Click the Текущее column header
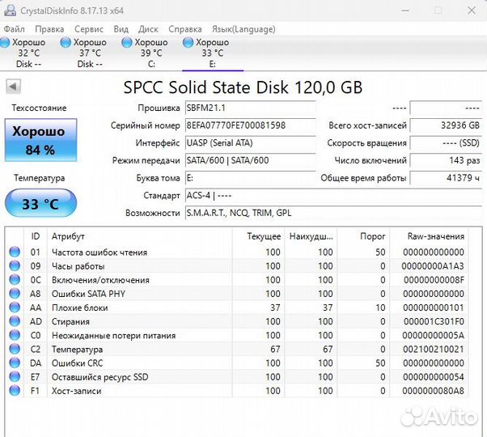487x437 pixels. click(258, 236)
